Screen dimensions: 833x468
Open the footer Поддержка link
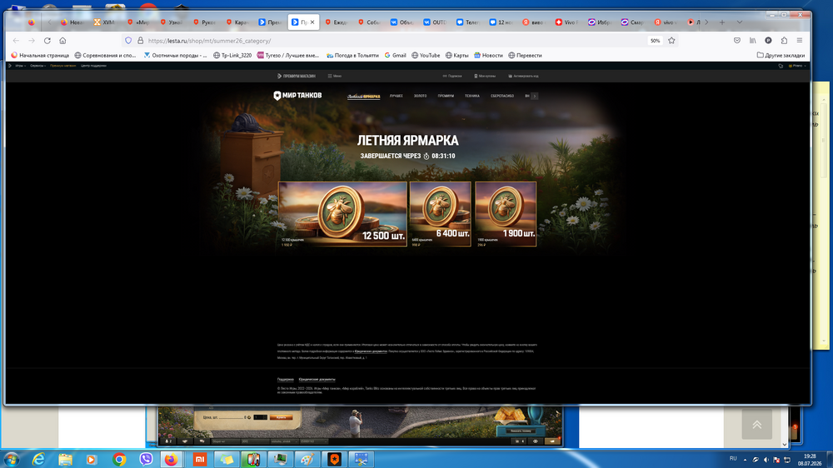285,379
